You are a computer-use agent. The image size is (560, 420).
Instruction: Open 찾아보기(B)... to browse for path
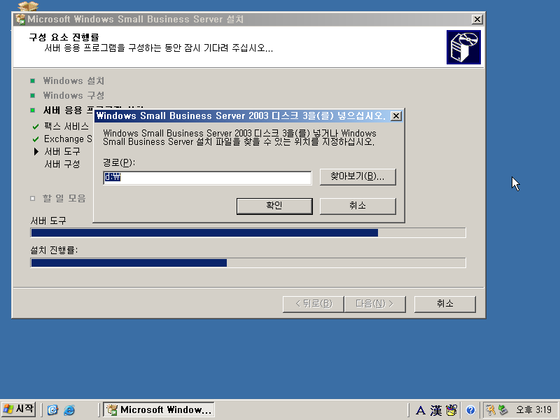coord(358,177)
